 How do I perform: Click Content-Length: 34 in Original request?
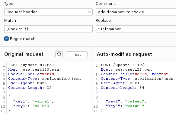(x=30, y=88)
